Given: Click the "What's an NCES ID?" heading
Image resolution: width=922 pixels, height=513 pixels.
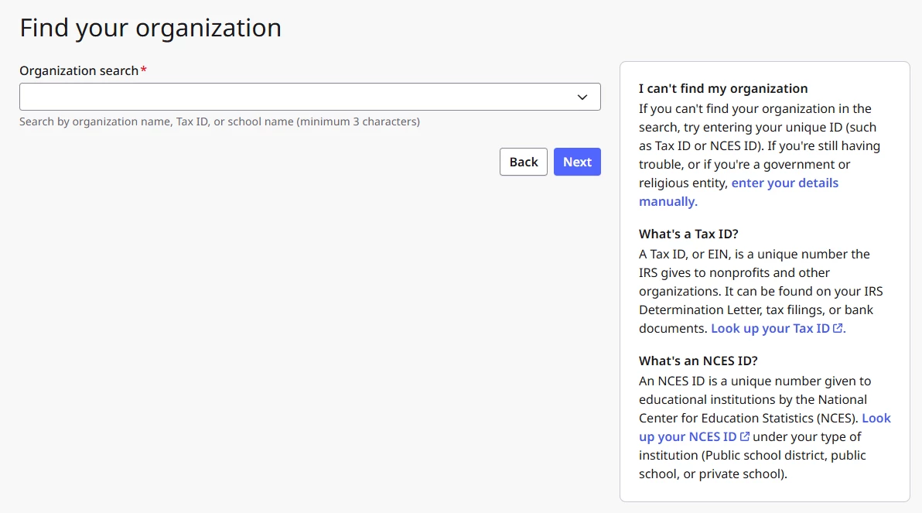Looking at the screenshot, I should [698, 361].
